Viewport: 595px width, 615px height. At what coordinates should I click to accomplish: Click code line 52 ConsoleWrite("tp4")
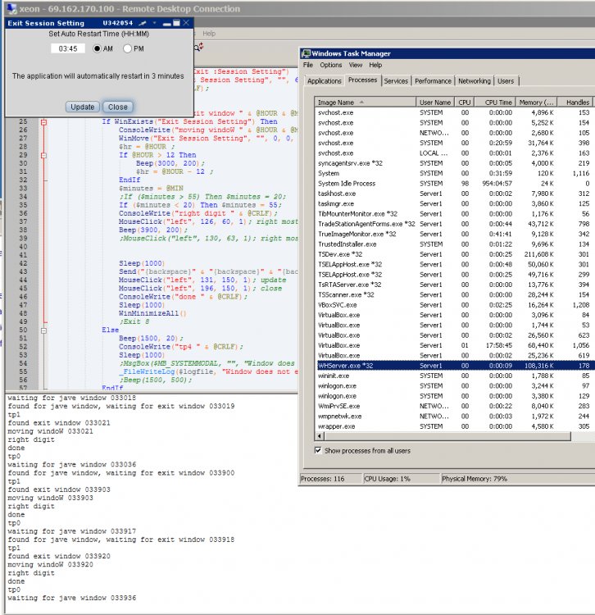click(x=181, y=347)
